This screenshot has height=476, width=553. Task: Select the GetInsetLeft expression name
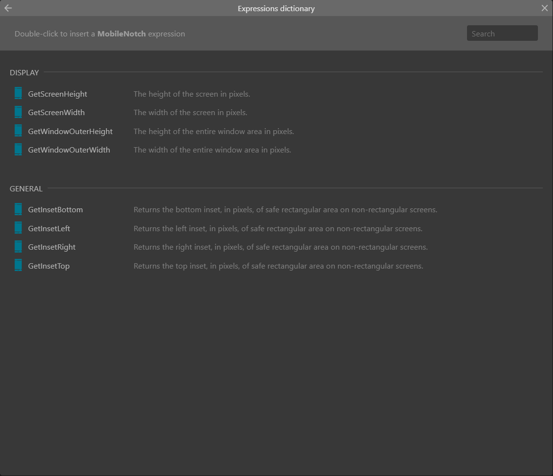point(49,228)
